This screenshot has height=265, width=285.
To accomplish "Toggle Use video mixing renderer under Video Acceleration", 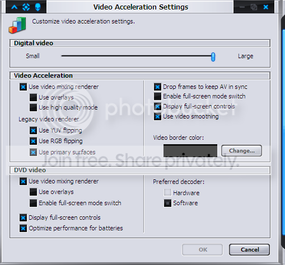I will (x=23, y=87).
